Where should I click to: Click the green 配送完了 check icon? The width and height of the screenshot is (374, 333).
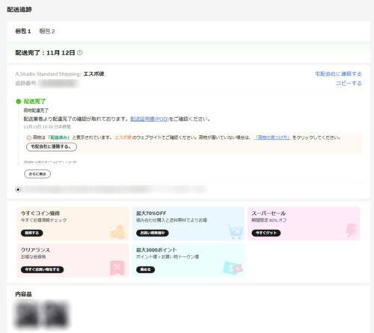pyautogui.click(x=18, y=102)
